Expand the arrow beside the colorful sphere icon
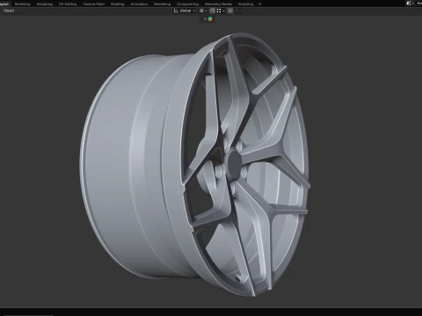Image resolution: width=422 pixels, height=316 pixels. point(205,19)
